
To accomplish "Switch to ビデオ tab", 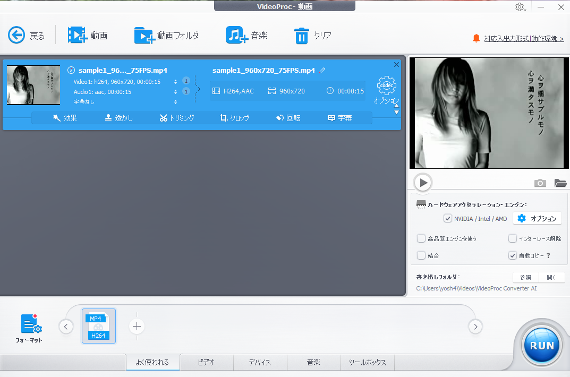I will tap(206, 362).
